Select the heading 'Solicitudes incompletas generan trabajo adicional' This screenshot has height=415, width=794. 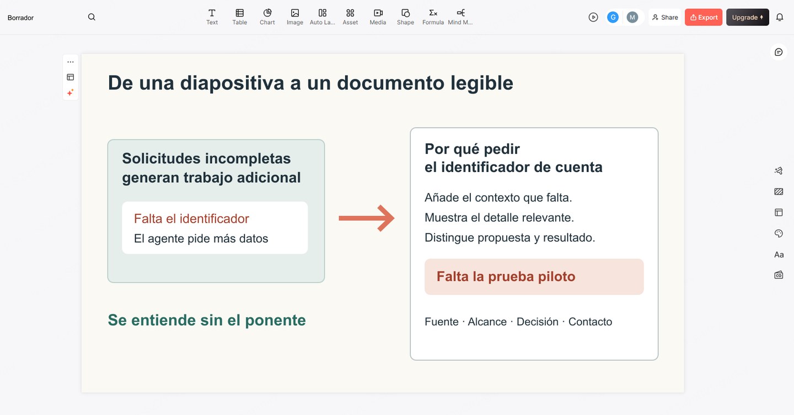(x=211, y=168)
